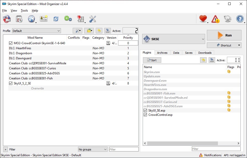The height and width of the screenshot is (158, 247).
Task: Click the Tools puzzle piece icon
Action: [x=80, y=19]
